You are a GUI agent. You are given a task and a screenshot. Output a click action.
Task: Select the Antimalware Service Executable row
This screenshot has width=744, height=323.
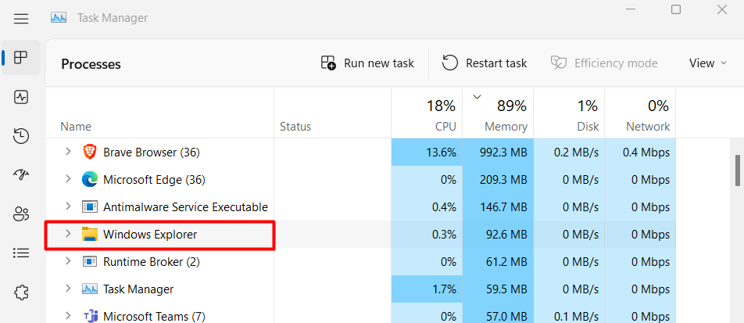click(x=185, y=207)
